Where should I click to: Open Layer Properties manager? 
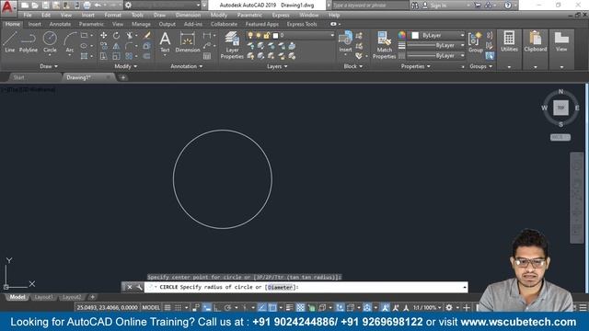[232, 45]
